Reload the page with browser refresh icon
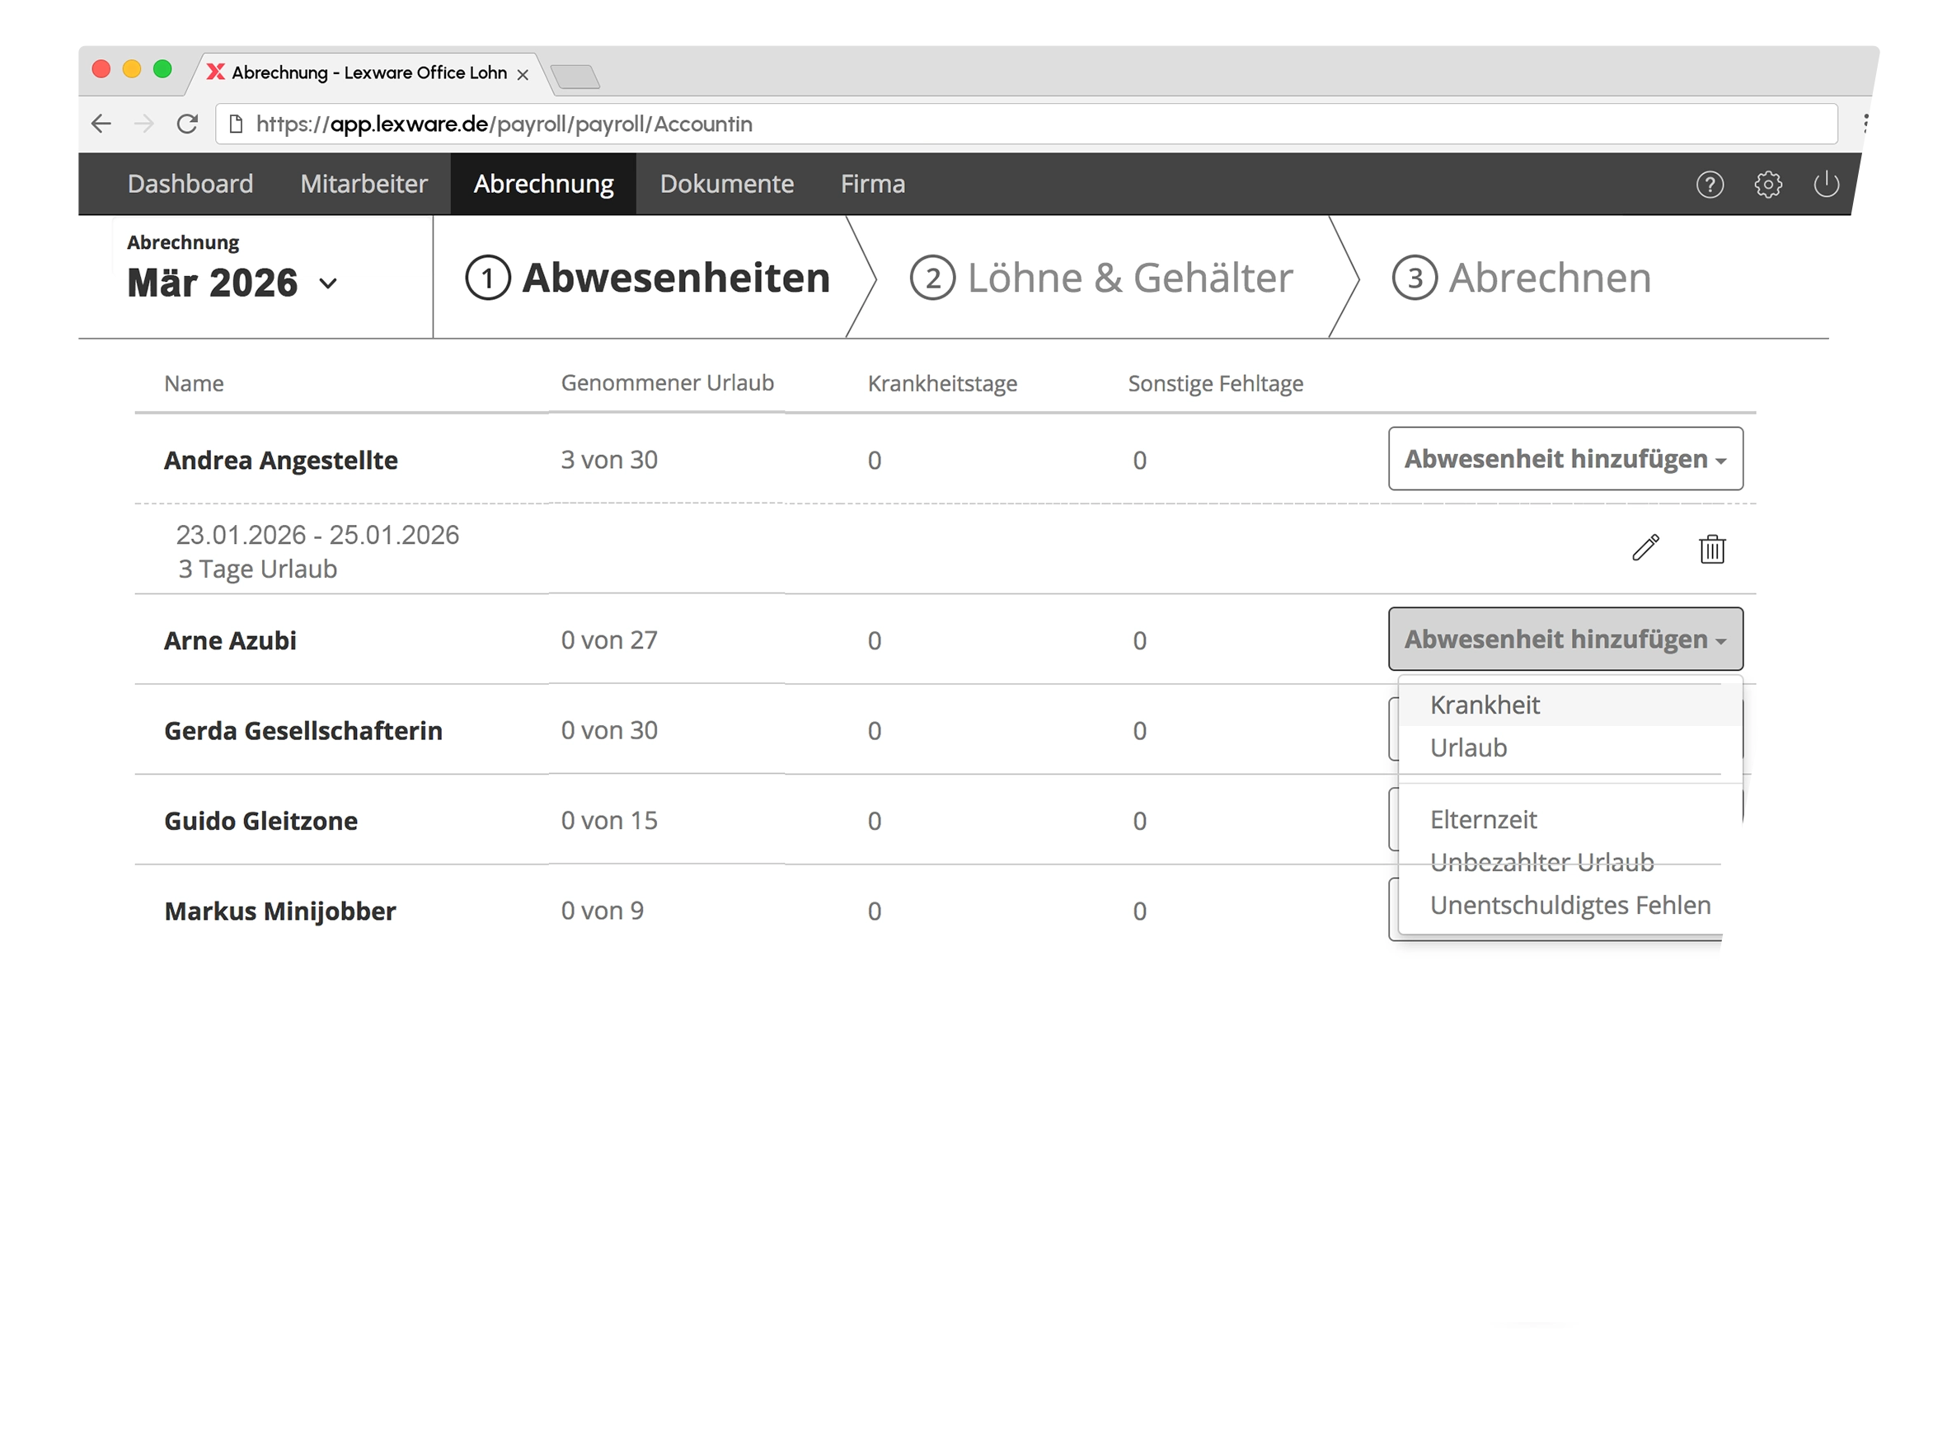Image resolution: width=1933 pixels, height=1429 pixels. point(187,124)
